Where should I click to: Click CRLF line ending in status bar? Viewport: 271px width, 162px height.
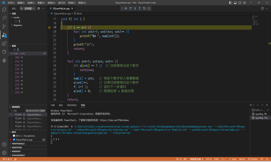[x=216, y=159]
